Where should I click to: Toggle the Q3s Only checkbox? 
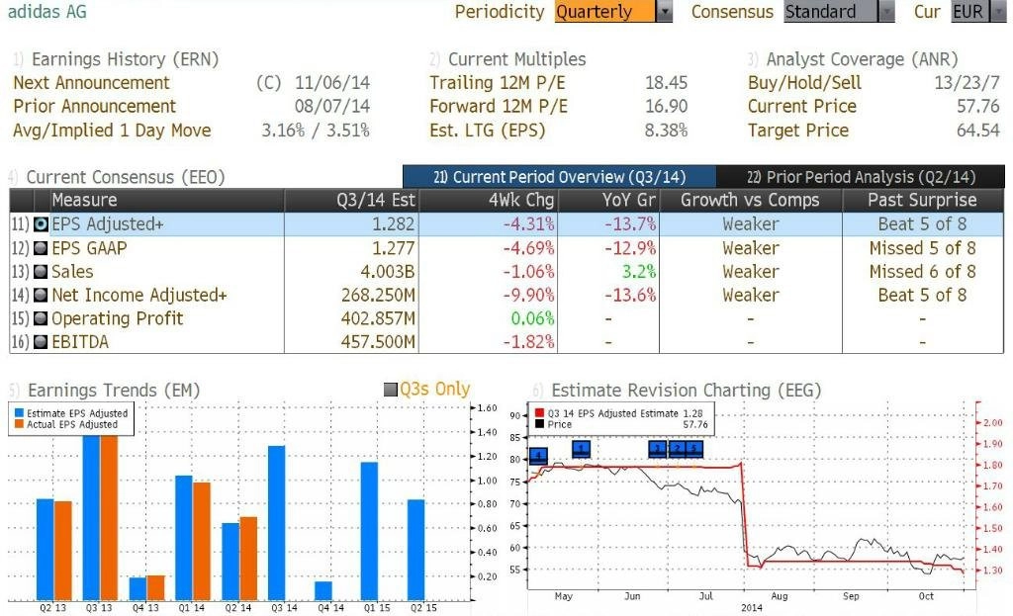[x=390, y=390]
